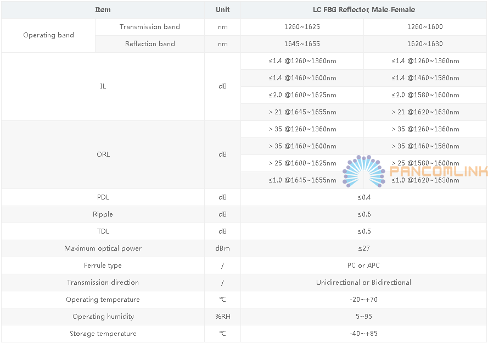Click the Storage temperature value -40~+85

(x=363, y=333)
